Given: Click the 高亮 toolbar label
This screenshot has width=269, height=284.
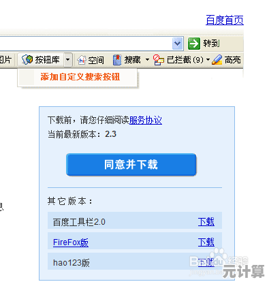Looking at the screenshot, I should [232, 60].
